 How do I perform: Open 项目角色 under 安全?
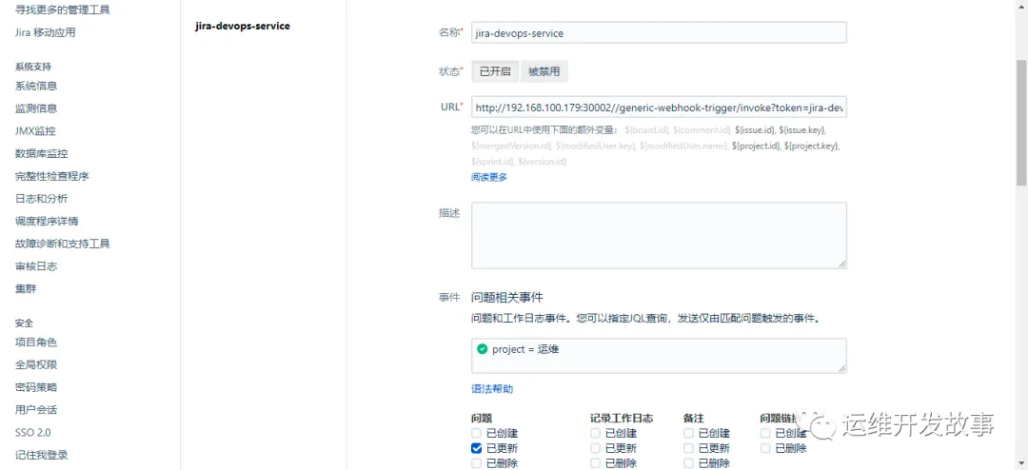[36, 343]
